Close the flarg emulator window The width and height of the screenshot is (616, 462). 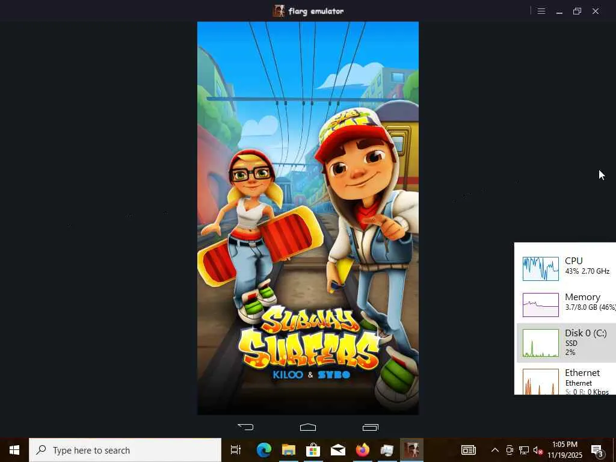click(x=596, y=11)
